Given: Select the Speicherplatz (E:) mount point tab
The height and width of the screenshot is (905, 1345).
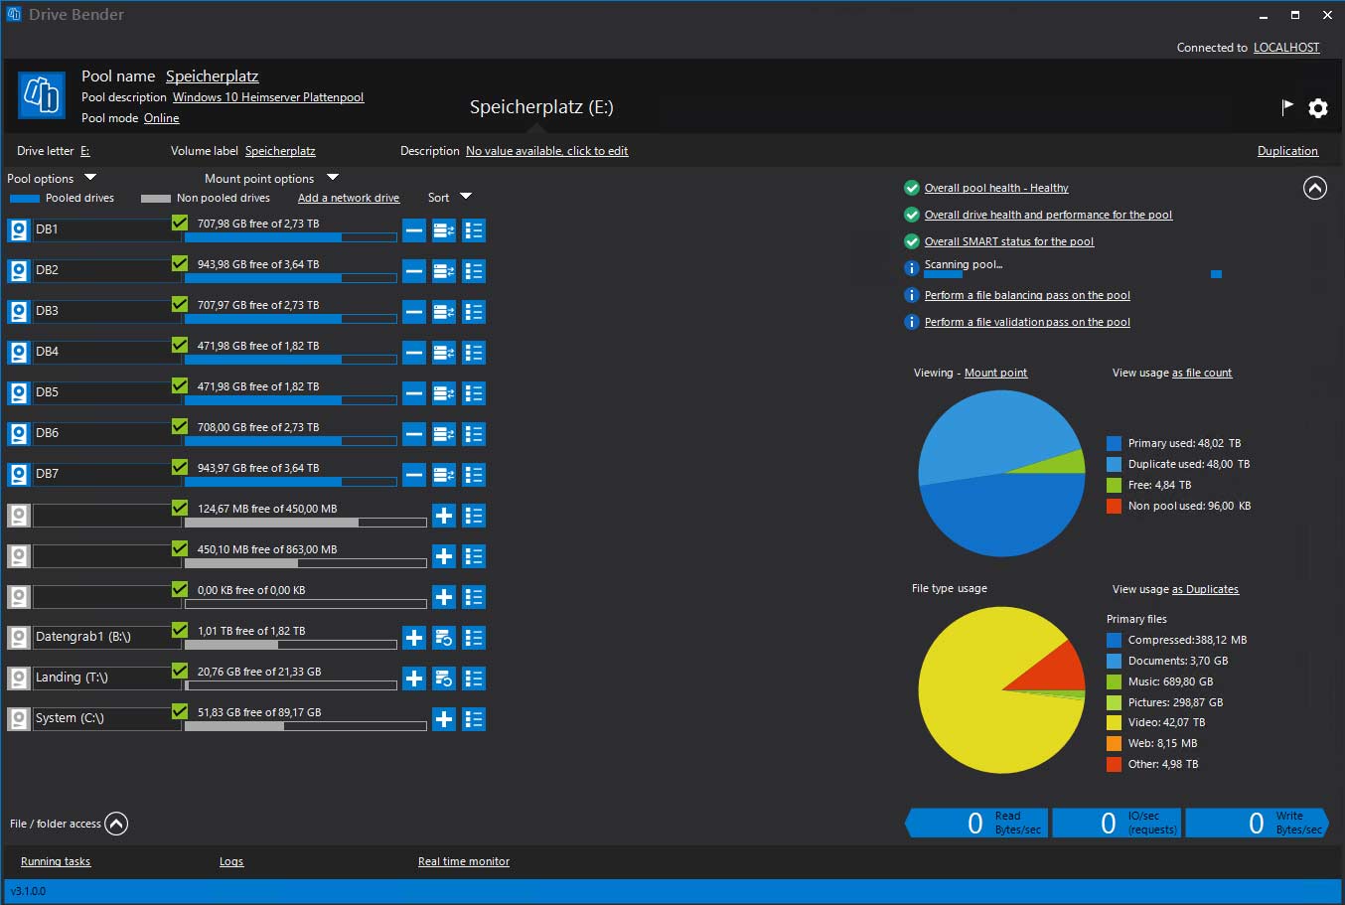Looking at the screenshot, I should [x=541, y=107].
